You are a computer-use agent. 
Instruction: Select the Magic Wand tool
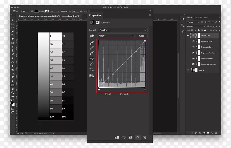[x=12, y=31]
